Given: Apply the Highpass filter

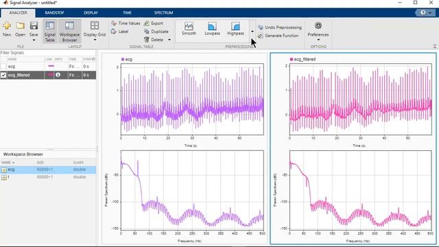Looking at the screenshot, I should (x=235, y=29).
